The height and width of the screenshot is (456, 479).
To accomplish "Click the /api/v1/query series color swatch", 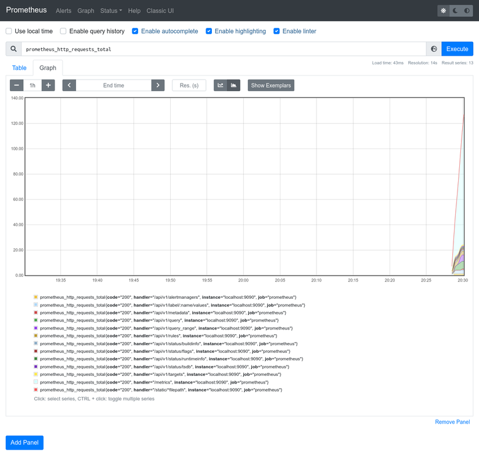I will click(x=36, y=320).
